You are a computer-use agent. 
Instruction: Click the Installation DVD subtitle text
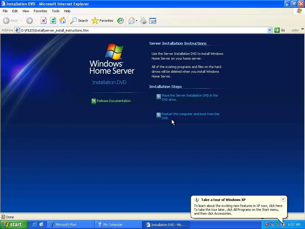click(x=109, y=82)
